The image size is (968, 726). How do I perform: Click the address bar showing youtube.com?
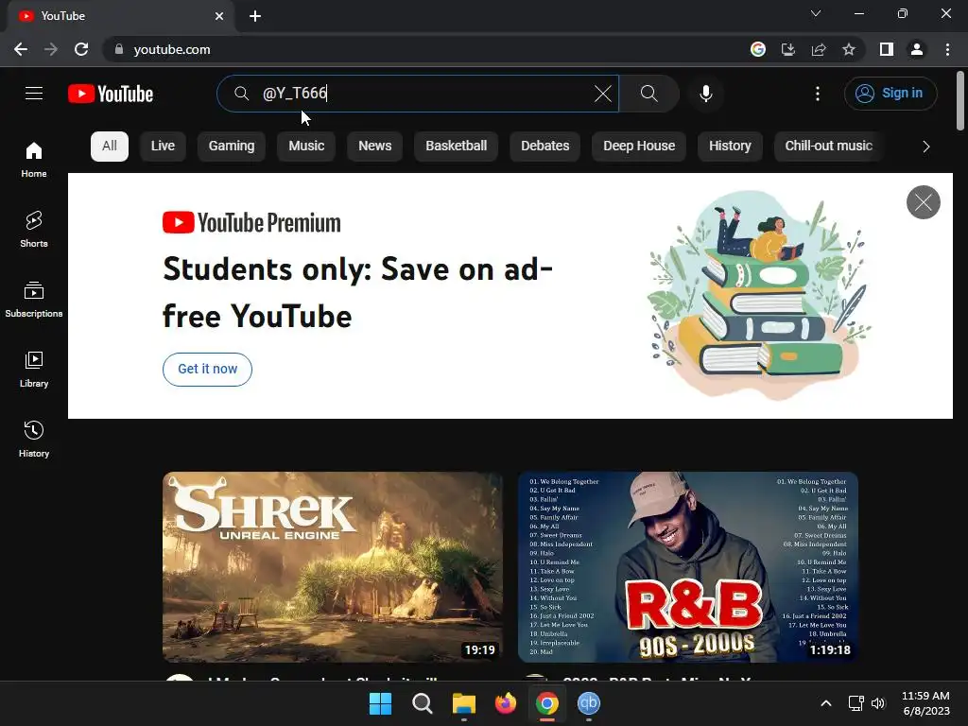point(426,49)
